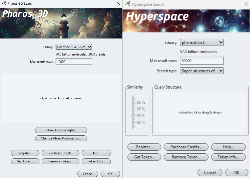The image size is (250, 178).
Task: Click Max result rows field showing 50000
Action: (202, 61)
